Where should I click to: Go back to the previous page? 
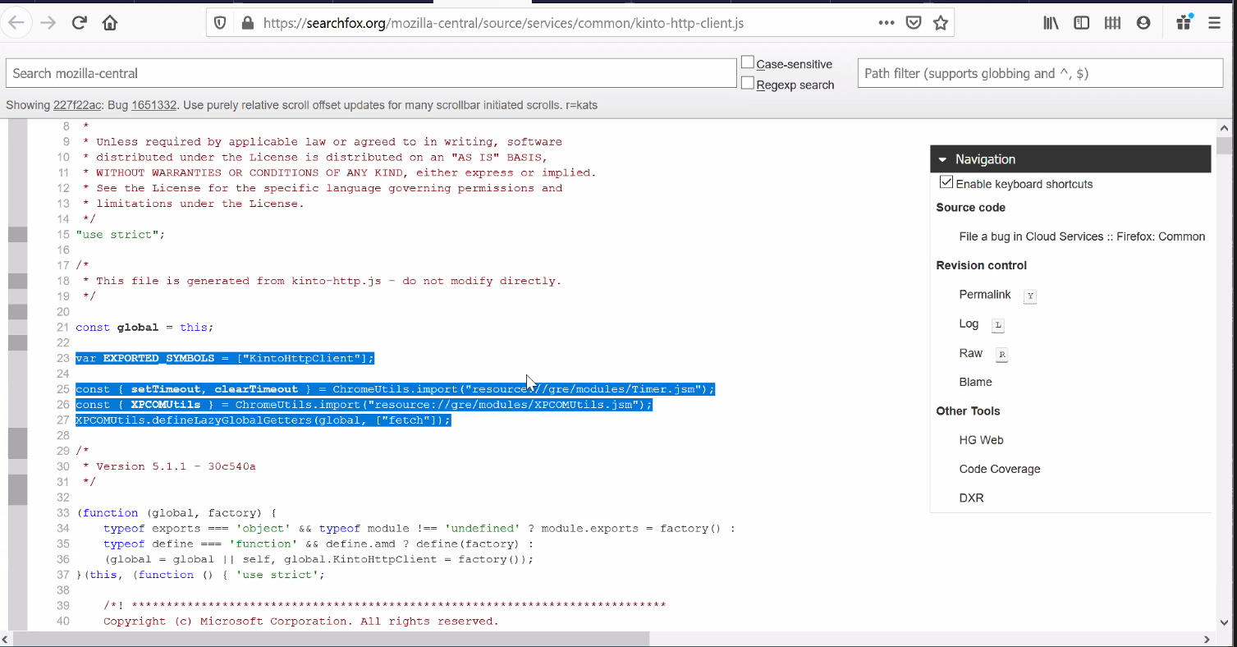(x=17, y=23)
